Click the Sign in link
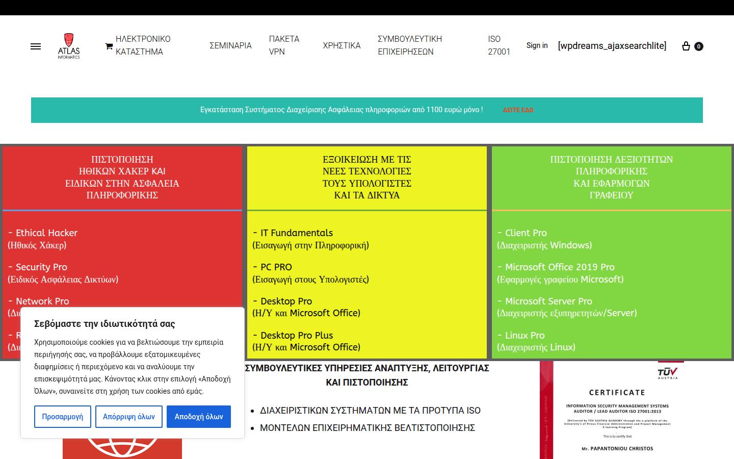734x459 pixels. click(537, 45)
